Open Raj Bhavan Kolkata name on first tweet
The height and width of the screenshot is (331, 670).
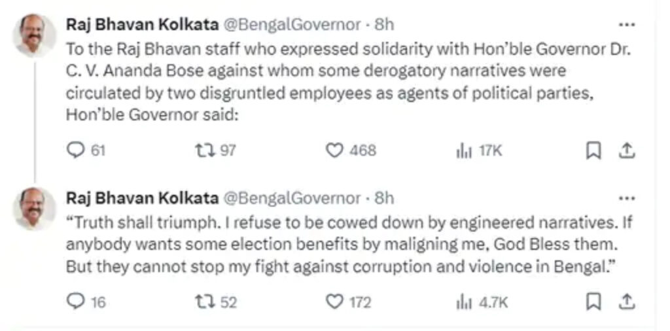[143, 25]
